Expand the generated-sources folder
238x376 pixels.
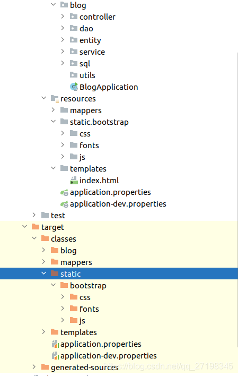tap(34, 366)
